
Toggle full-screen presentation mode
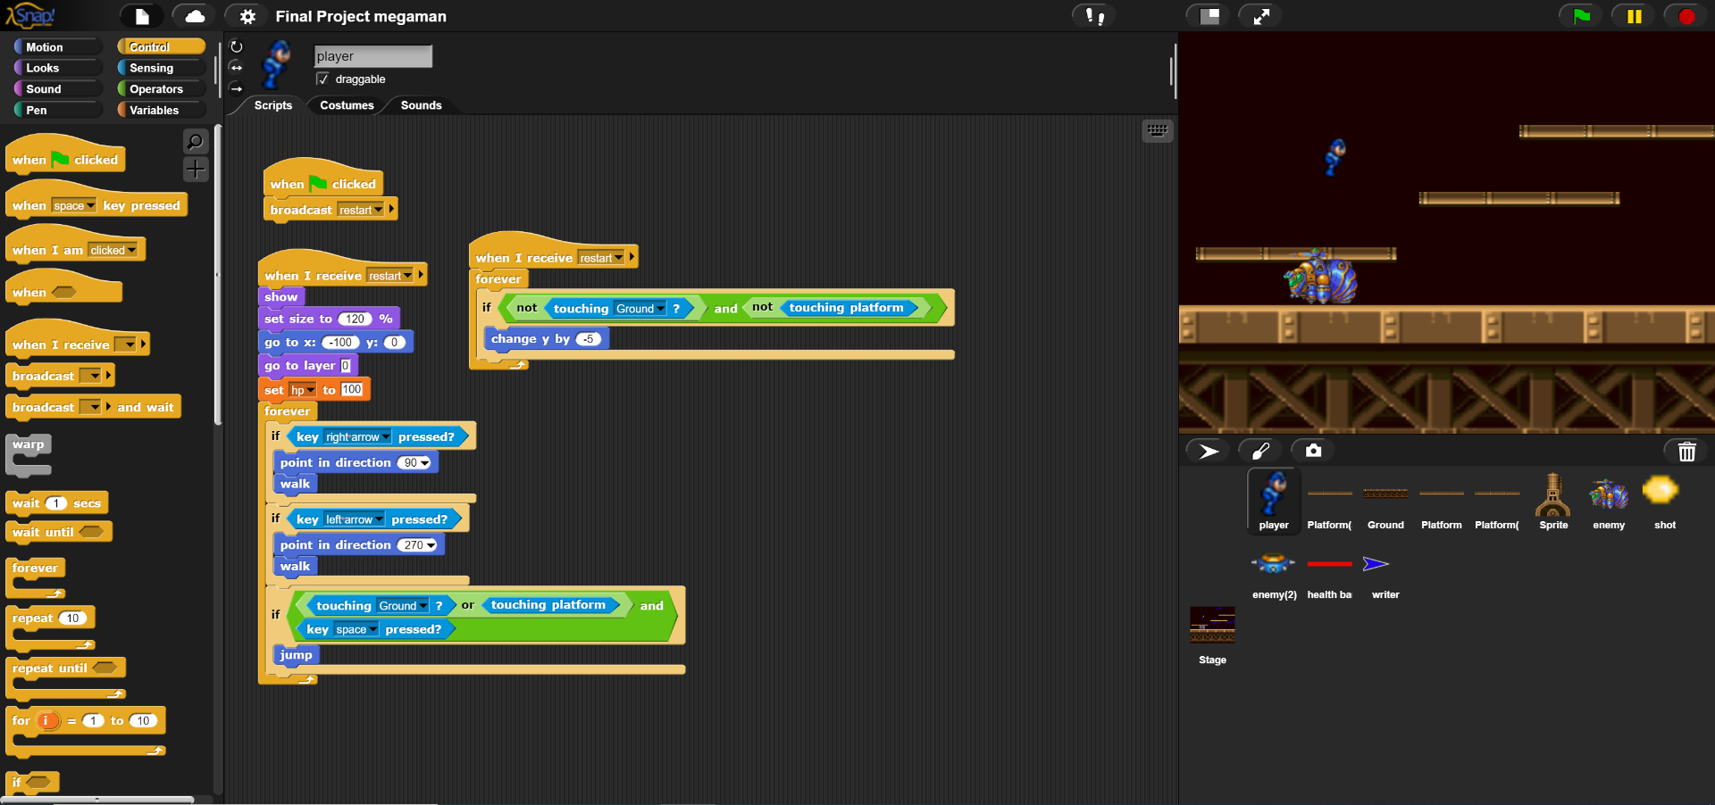1261,16
